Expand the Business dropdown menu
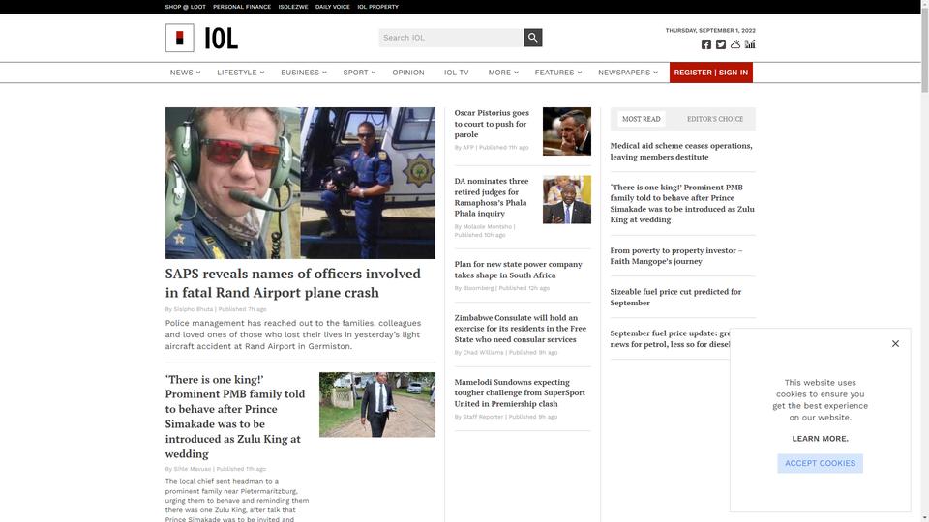929x522 pixels. click(x=303, y=72)
